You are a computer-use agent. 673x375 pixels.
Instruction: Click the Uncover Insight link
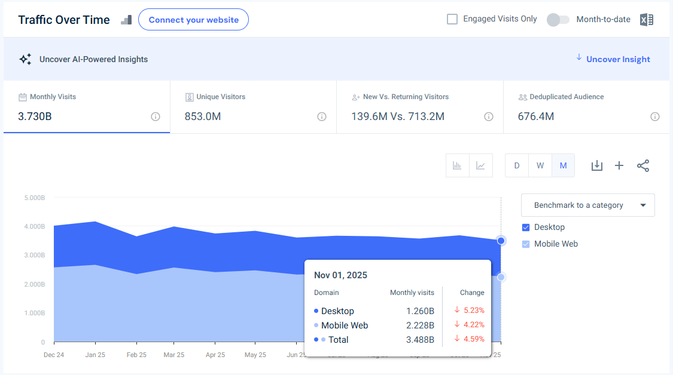tap(618, 59)
